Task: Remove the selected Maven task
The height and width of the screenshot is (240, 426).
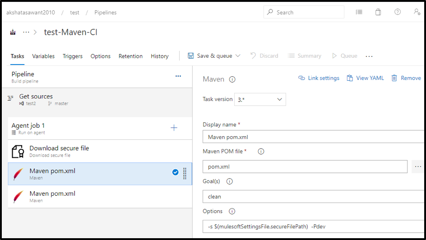Action: pyautogui.click(x=406, y=78)
